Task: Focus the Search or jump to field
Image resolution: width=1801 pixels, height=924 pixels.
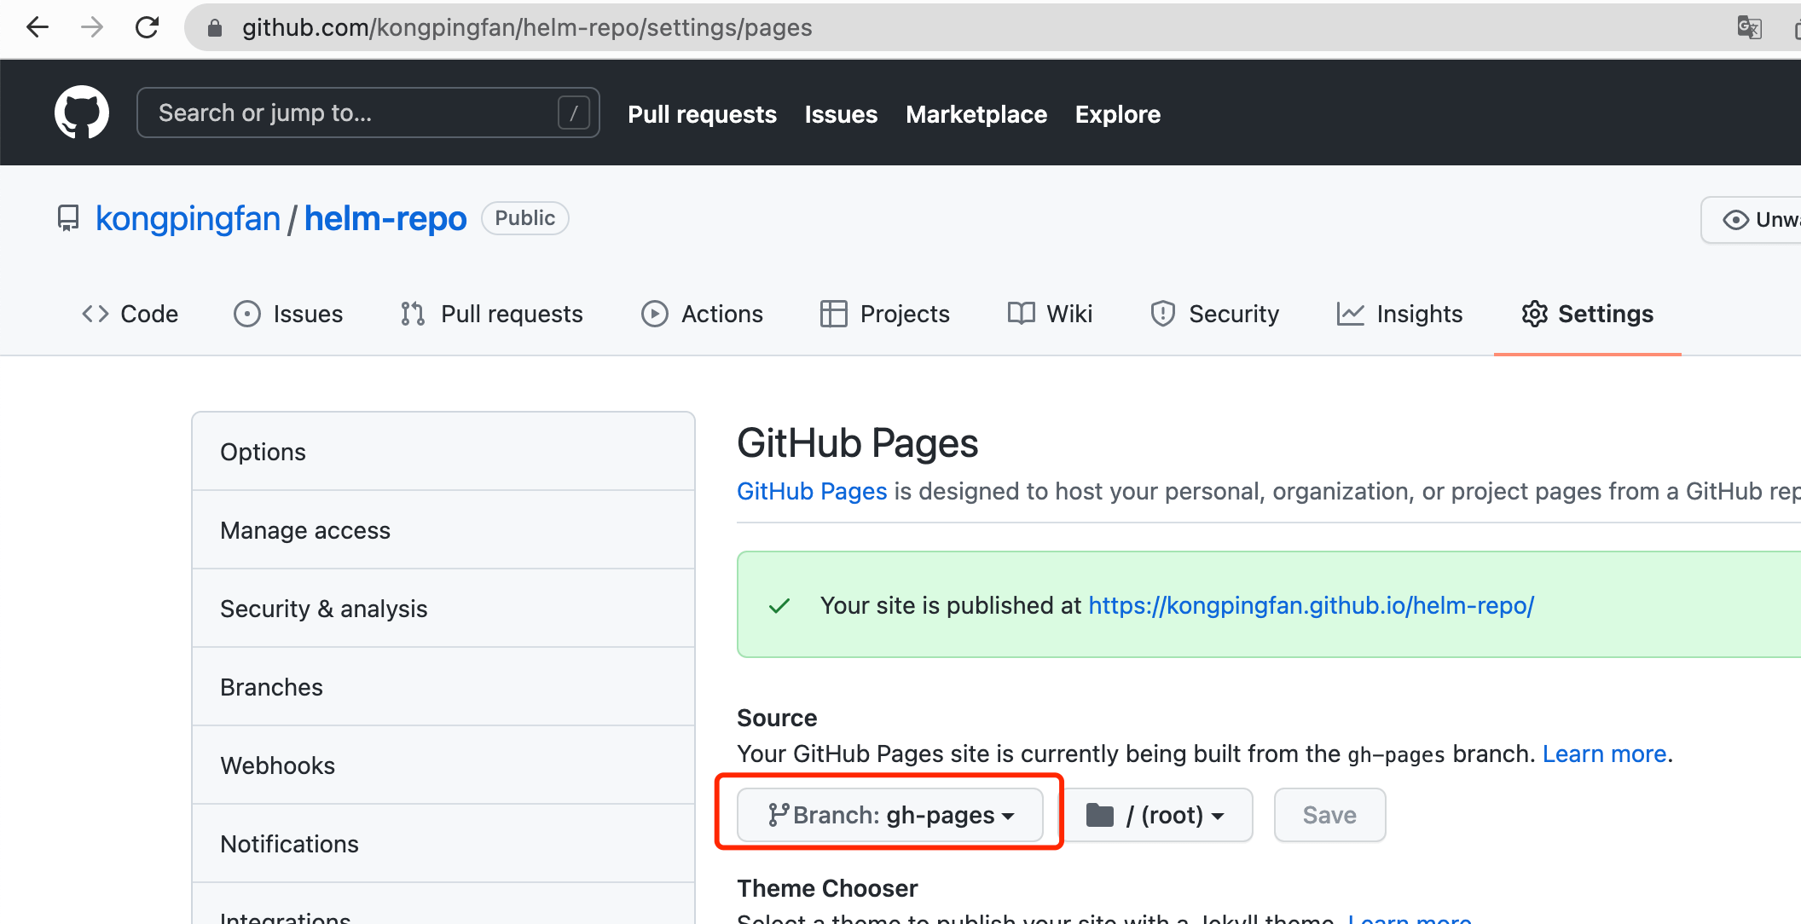Action: (x=368, y=113)
